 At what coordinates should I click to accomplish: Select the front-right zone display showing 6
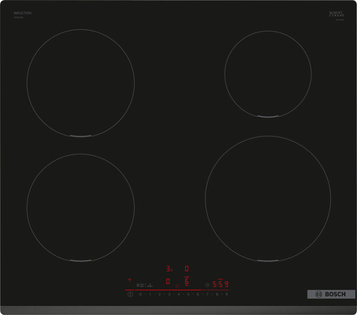pyautogui.click(x=187, y=282)
